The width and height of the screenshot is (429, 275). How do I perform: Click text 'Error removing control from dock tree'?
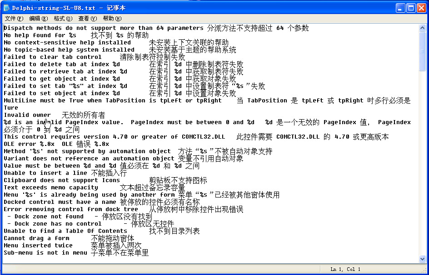point(71,209)
